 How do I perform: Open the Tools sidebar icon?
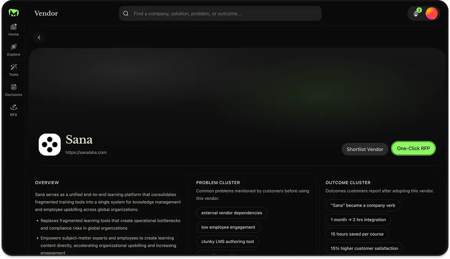point(14,67)
